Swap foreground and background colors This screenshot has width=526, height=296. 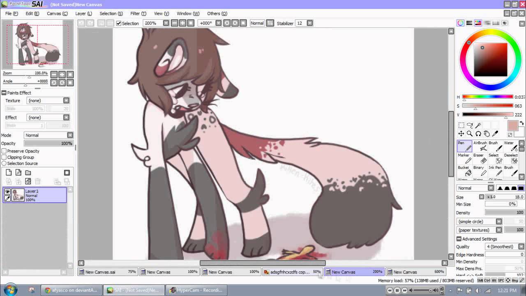[522, 123]
